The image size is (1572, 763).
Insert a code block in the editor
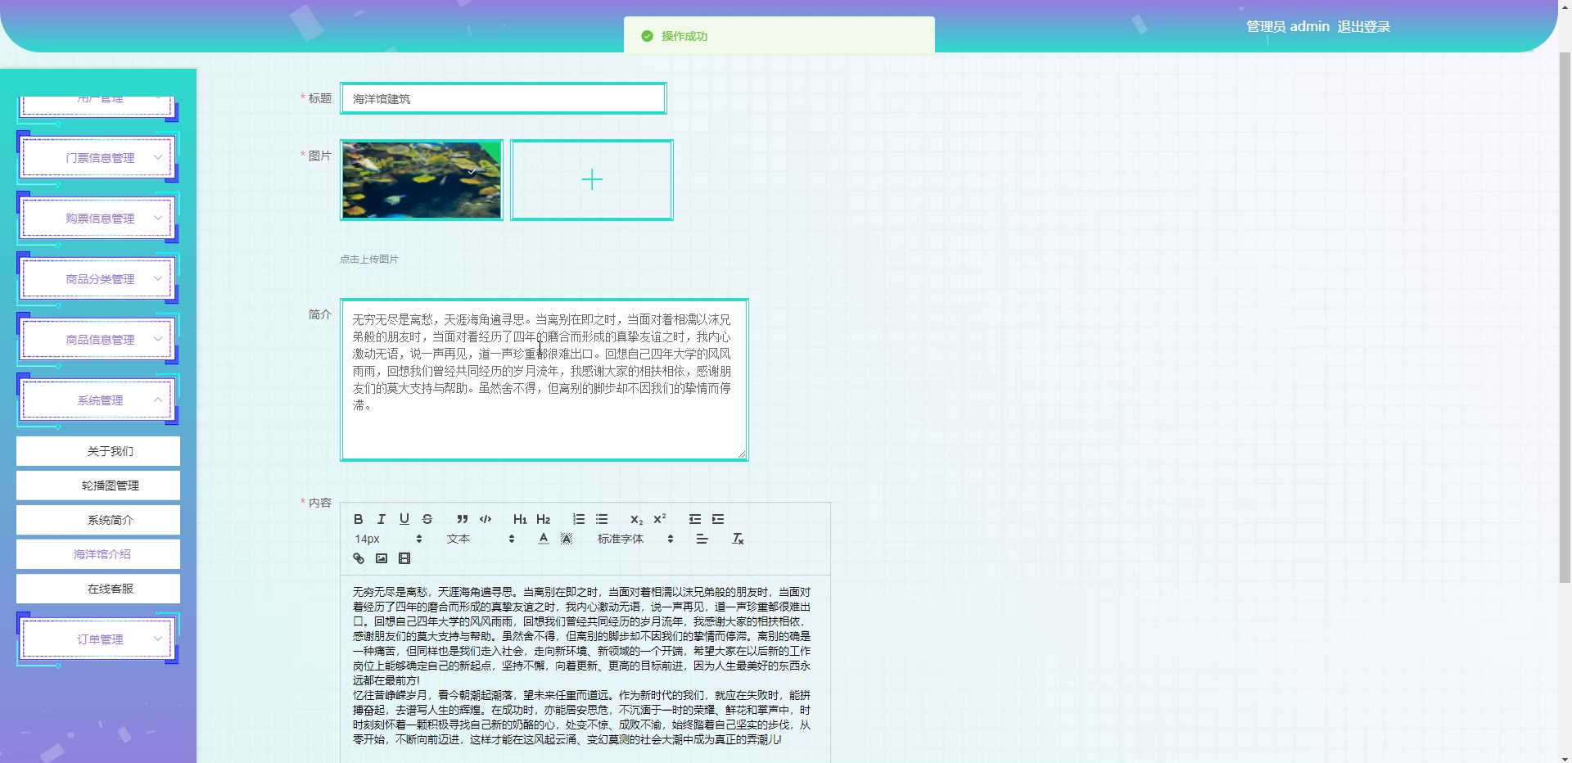[486, 519]
